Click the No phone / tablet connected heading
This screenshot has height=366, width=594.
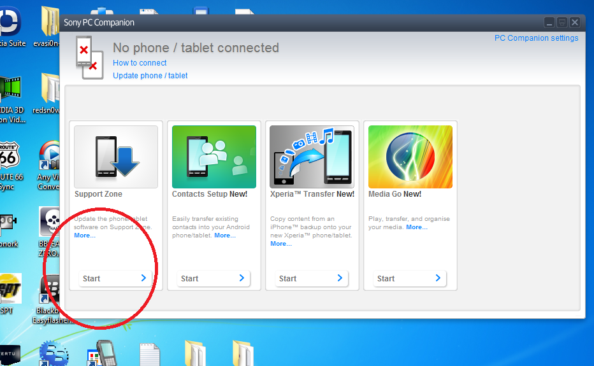pyautogui.click(x=196, y=48)
